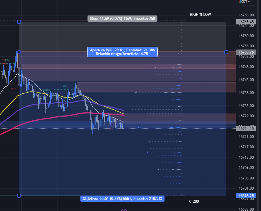Select the stop-level square handle at top left
Screen dimensions: 261x211
pyautogui.click(x=19, y=22)
